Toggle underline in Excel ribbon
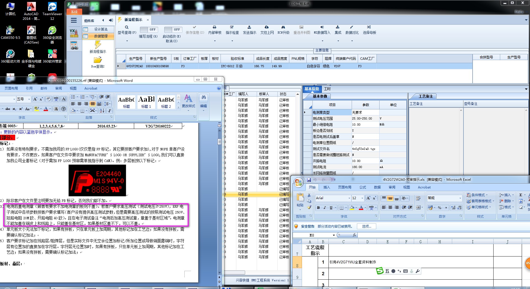The image size is (530, 289). (331, 208)
